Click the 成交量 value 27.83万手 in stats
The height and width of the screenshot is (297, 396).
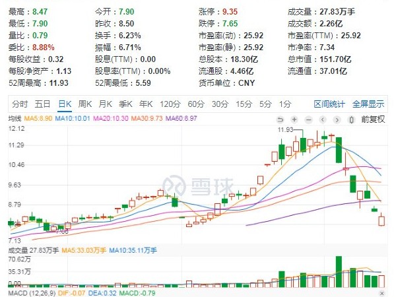click(x=337, y=12)
